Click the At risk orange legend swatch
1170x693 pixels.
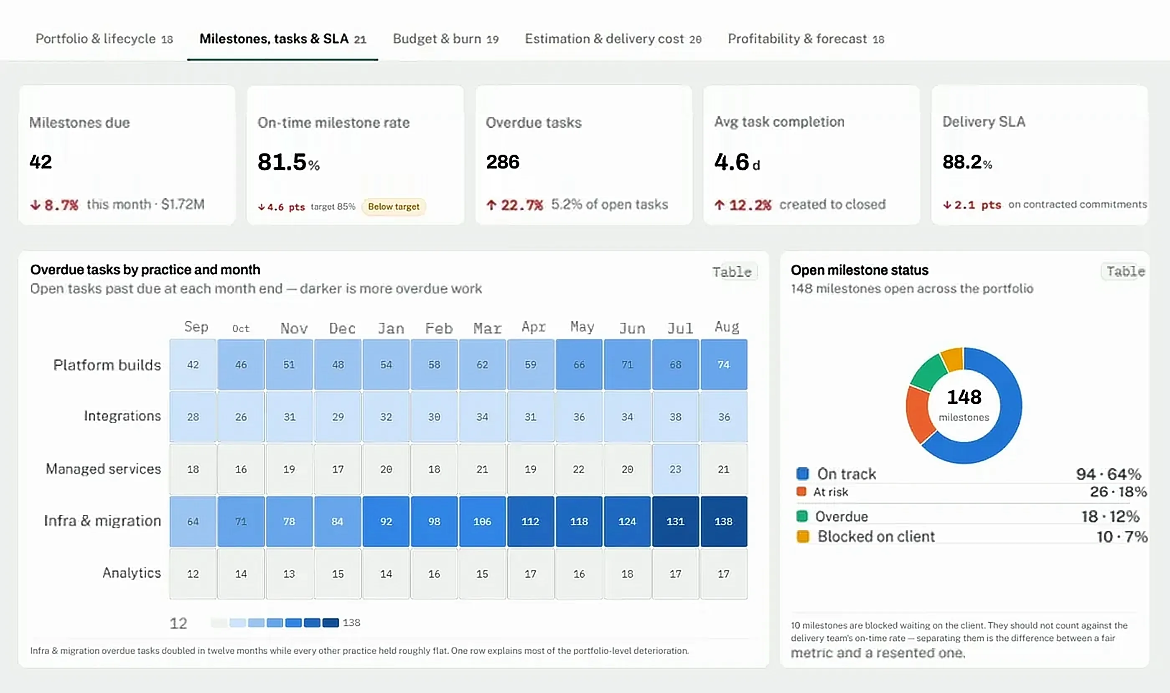click(x=801, y=491)
